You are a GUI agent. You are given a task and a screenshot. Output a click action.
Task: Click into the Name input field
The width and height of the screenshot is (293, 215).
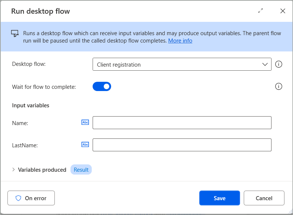(x=182, y=123)
